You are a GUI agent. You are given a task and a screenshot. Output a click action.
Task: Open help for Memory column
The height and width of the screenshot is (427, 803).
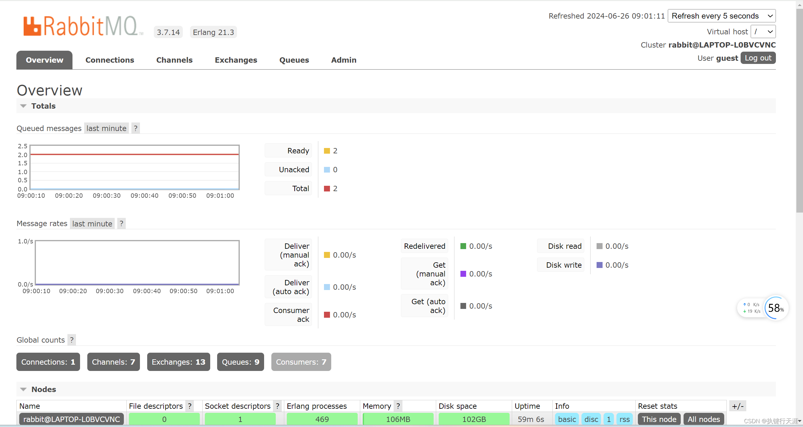398,406
